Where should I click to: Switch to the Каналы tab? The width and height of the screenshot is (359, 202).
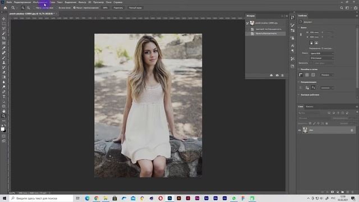310,107
